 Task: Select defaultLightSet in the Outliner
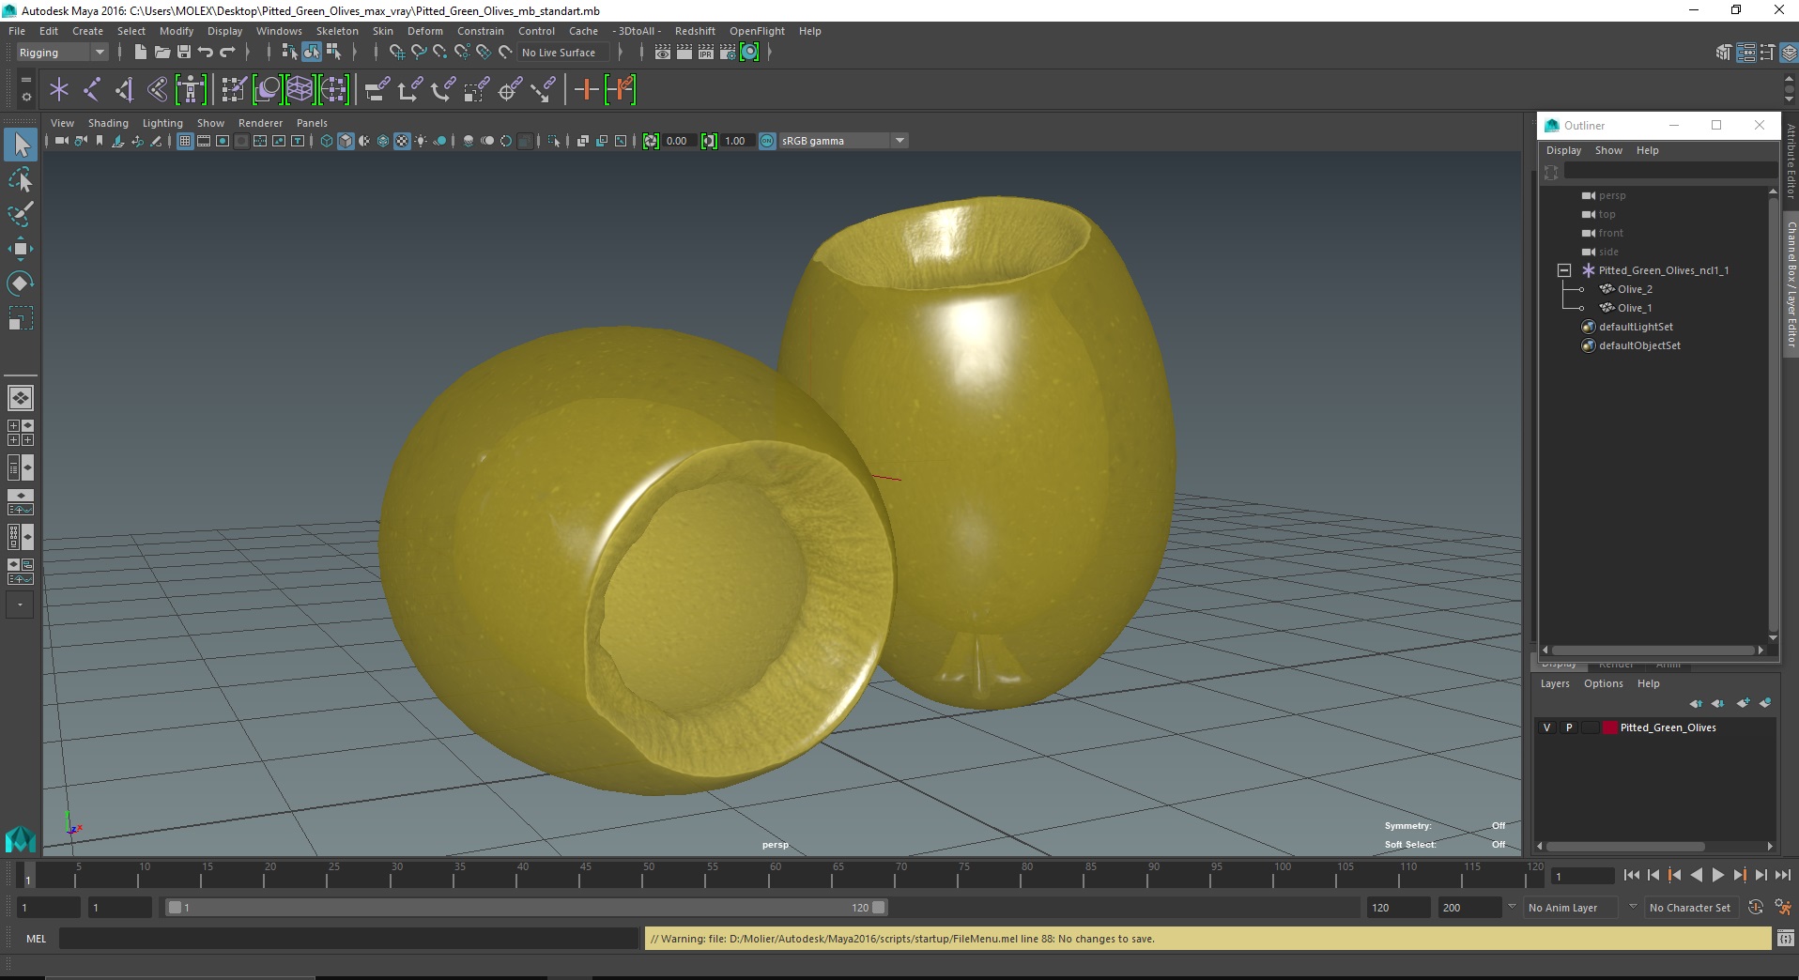pyautogui.click(x=1636, y=327)
